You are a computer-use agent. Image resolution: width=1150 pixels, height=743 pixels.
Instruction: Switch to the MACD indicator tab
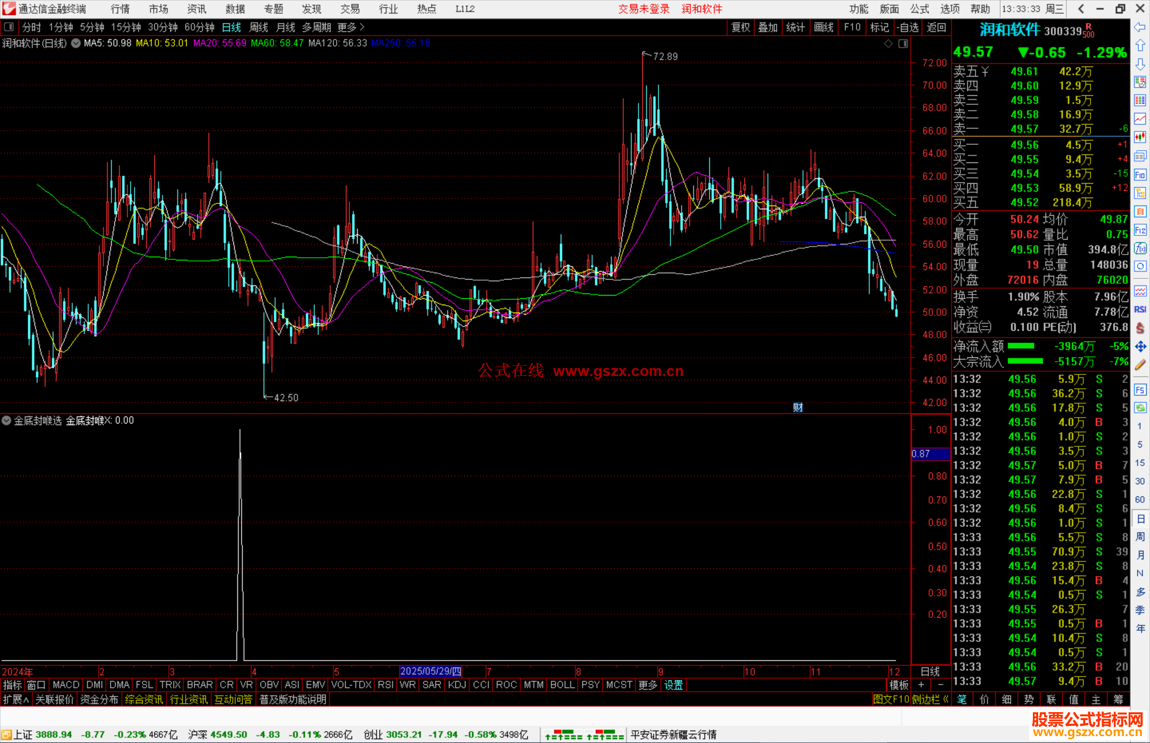click(65, 685)
